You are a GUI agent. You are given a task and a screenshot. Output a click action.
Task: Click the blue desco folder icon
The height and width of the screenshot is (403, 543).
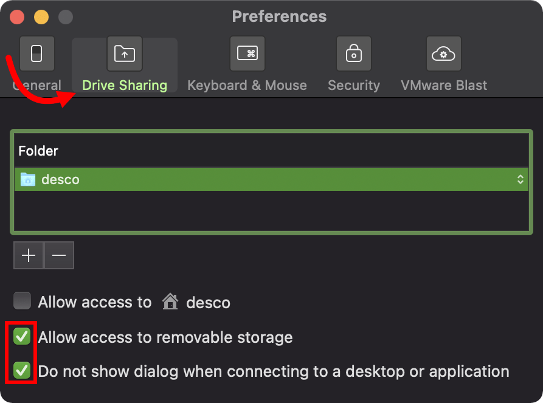[x=27, y=179]
